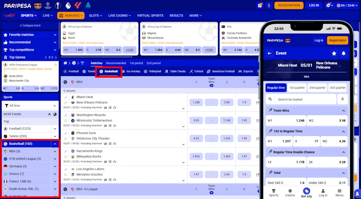Open the Bet Slip icon in the mobile navigation

[x=306, y=190]
